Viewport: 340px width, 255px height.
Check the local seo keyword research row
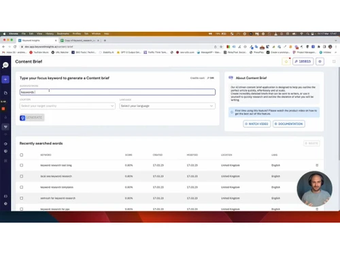22,176
